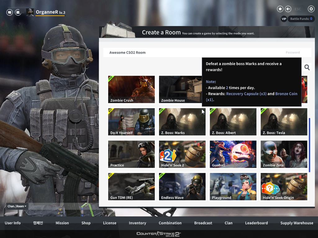Screen dimensions: 318x238
Task: Open the 캠페인 menu item
Action: tap(38, 223)
